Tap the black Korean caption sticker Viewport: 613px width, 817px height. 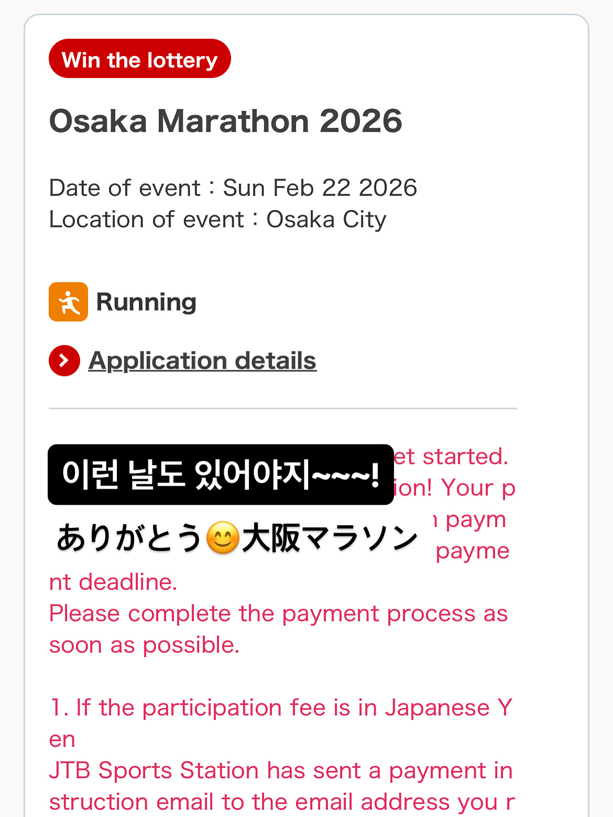(x=220, y=474)
